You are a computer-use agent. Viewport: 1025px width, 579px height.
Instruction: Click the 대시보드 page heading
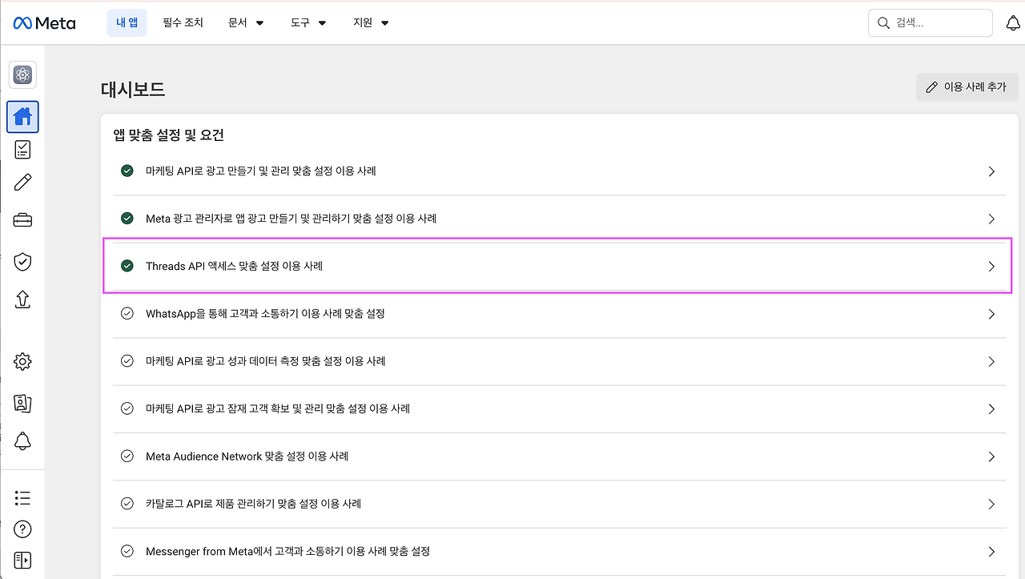[133, 89]
